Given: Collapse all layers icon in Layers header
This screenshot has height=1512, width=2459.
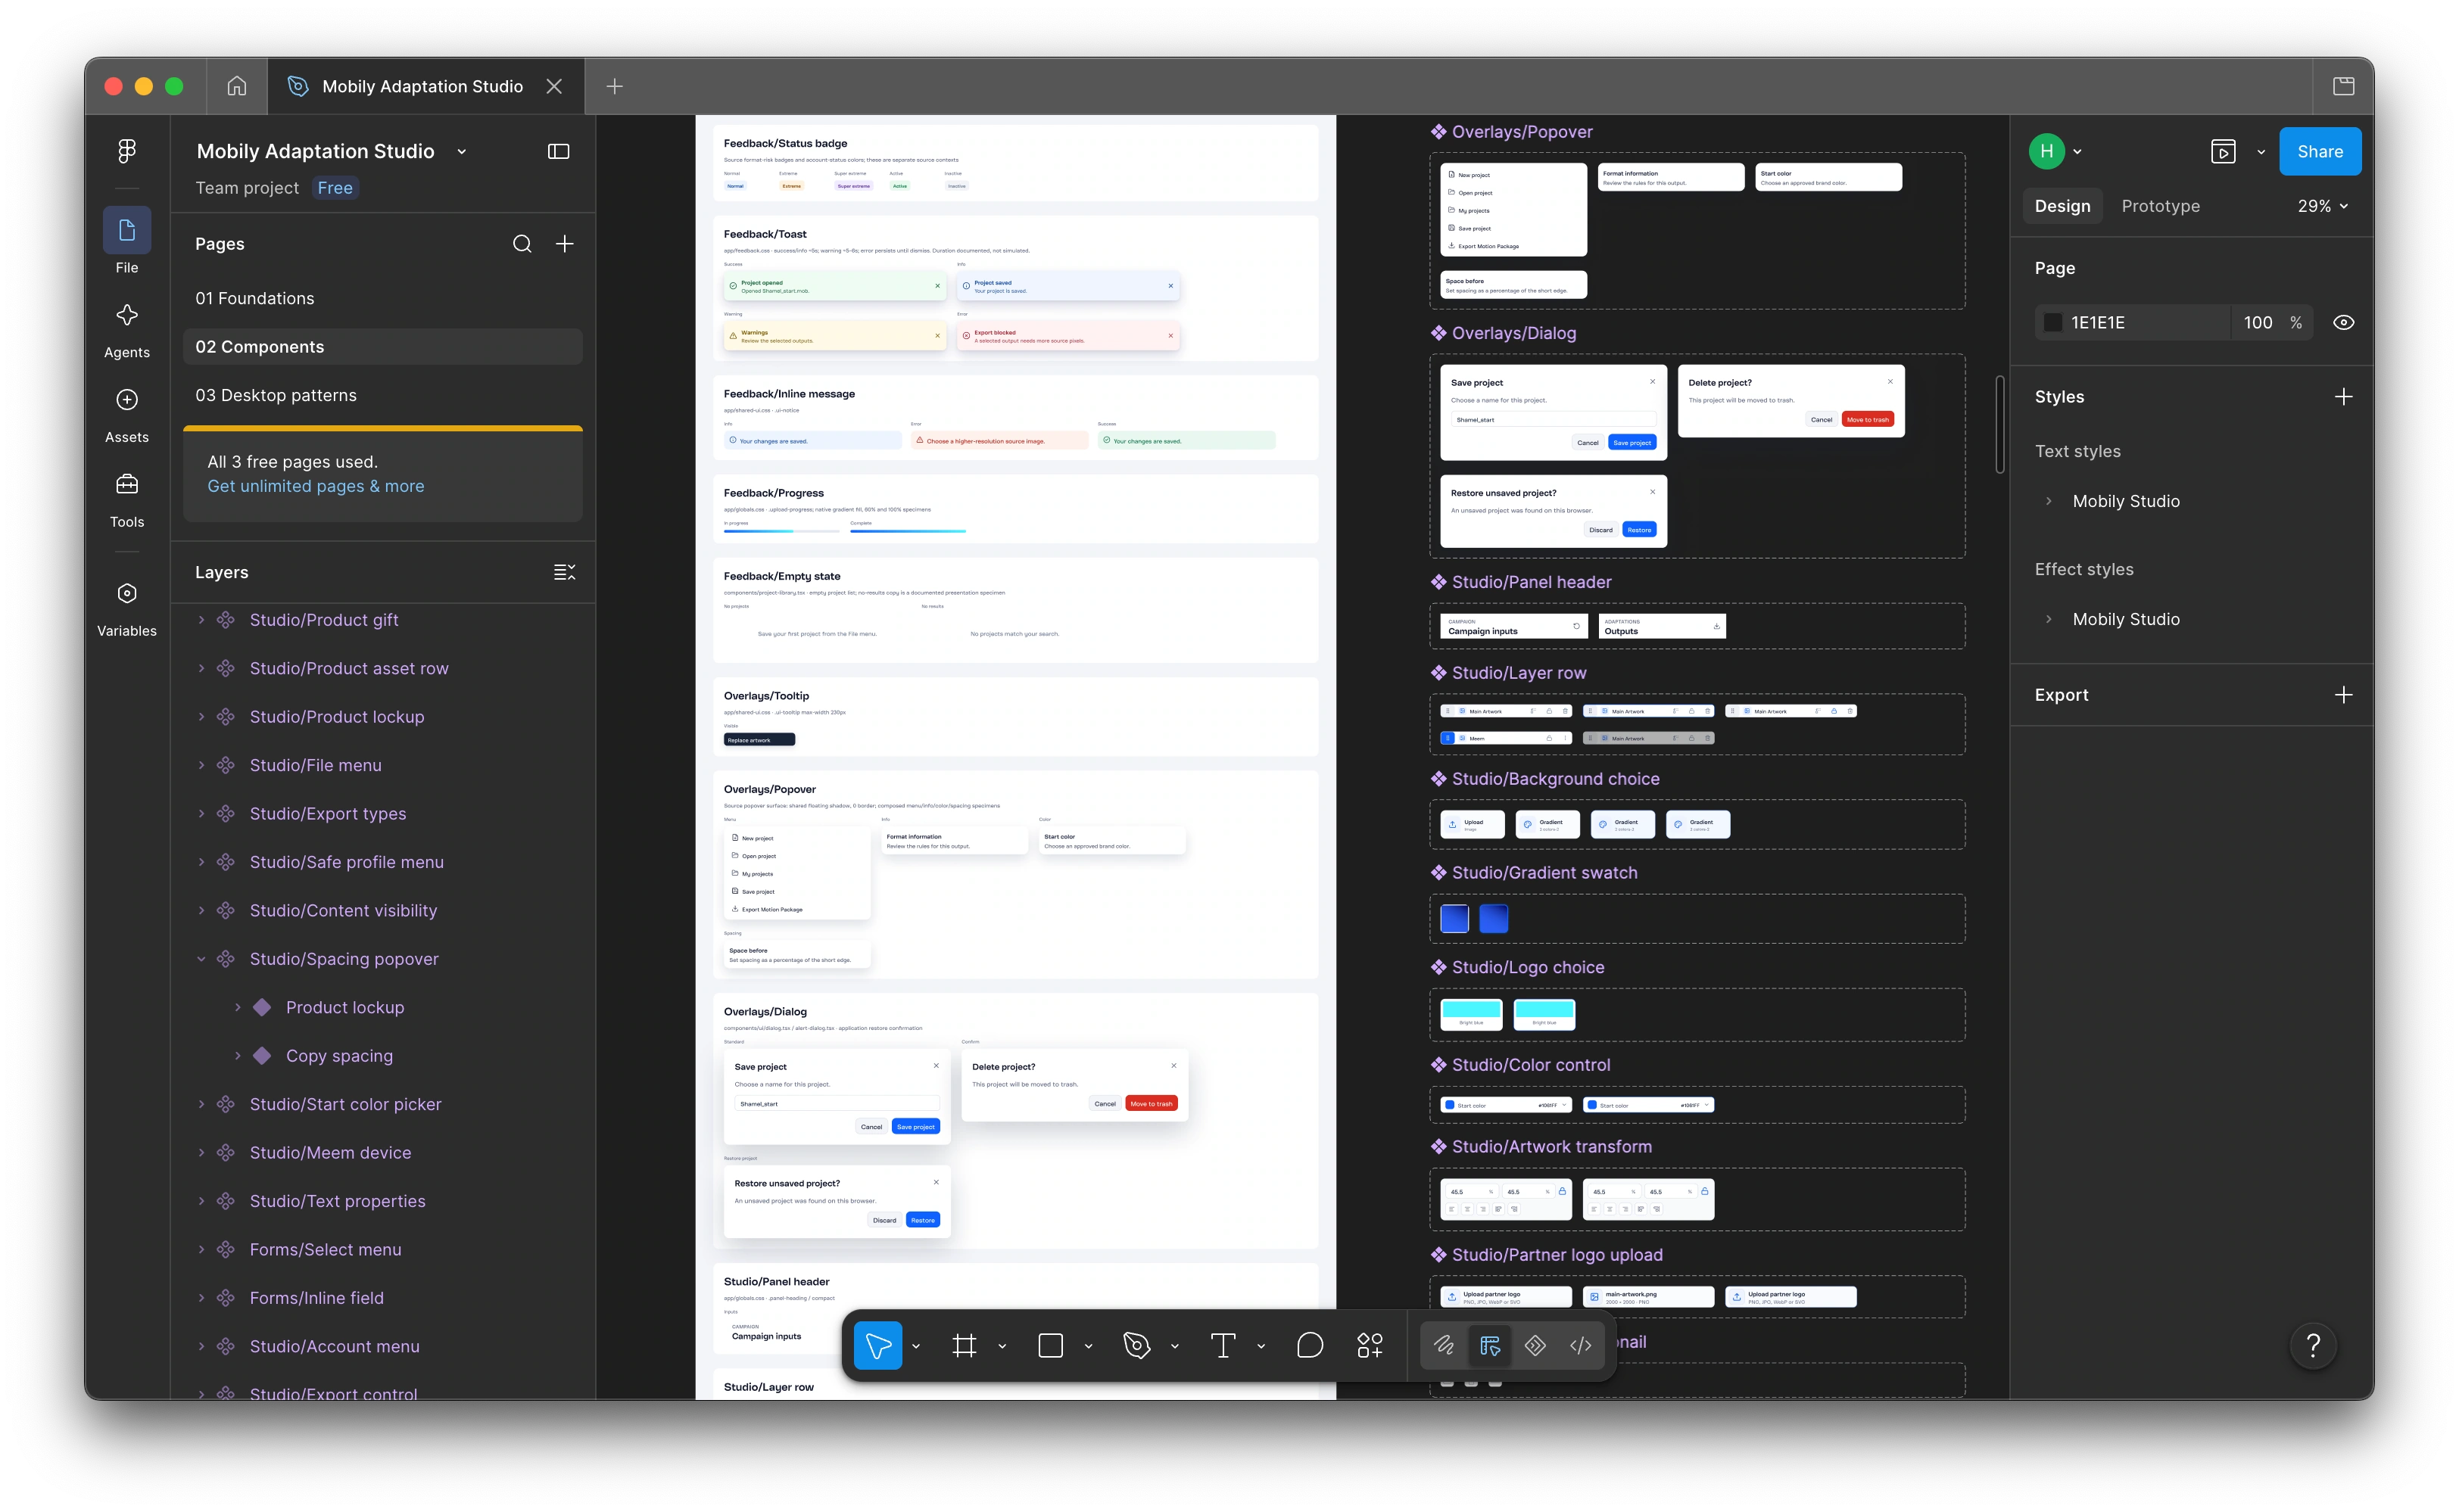Looking at the screenshot, I should pos(564,572).
